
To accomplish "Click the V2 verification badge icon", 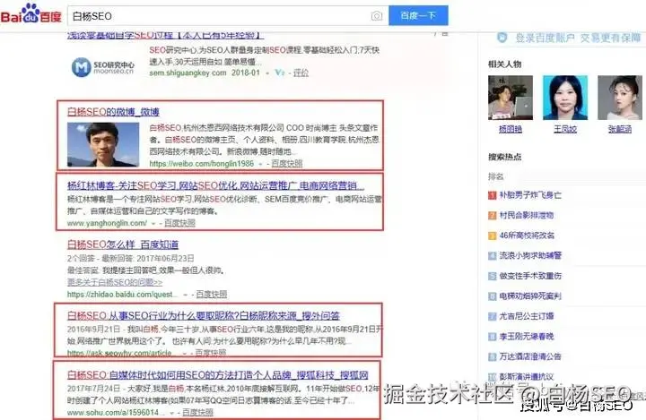I will point(280,73).
